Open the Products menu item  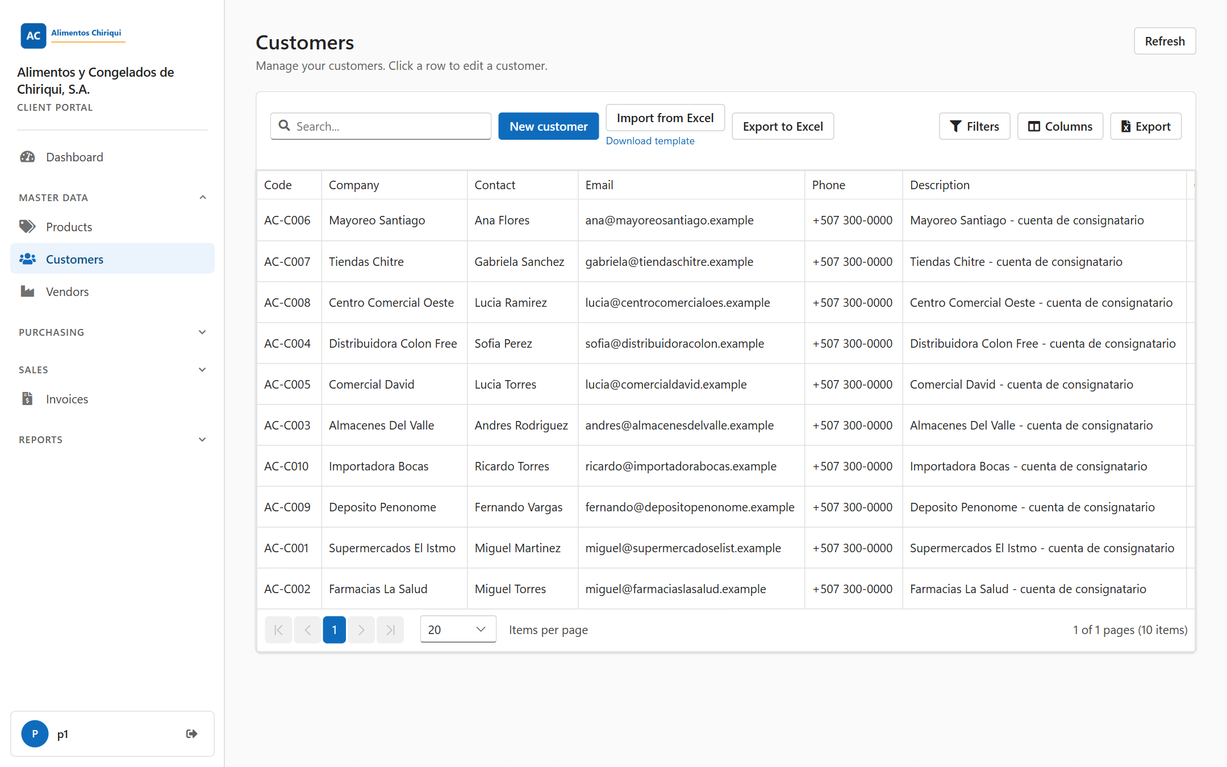(x=112, y=227)
